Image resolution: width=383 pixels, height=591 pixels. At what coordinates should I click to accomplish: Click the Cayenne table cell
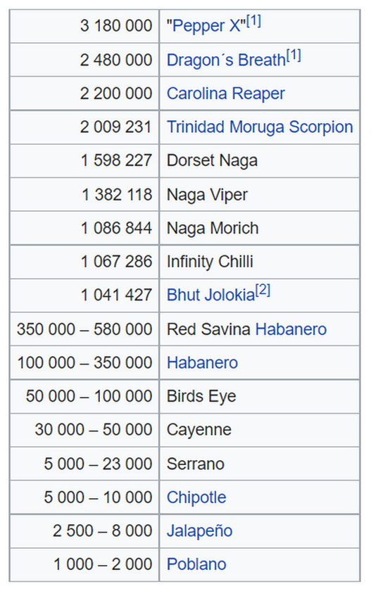pyautogui.click(x=260, y=430)
